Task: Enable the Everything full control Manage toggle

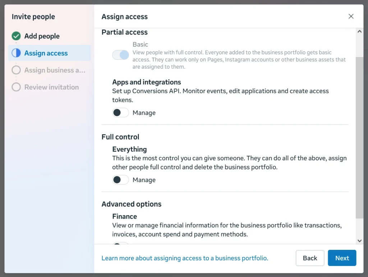Action: 120,180
